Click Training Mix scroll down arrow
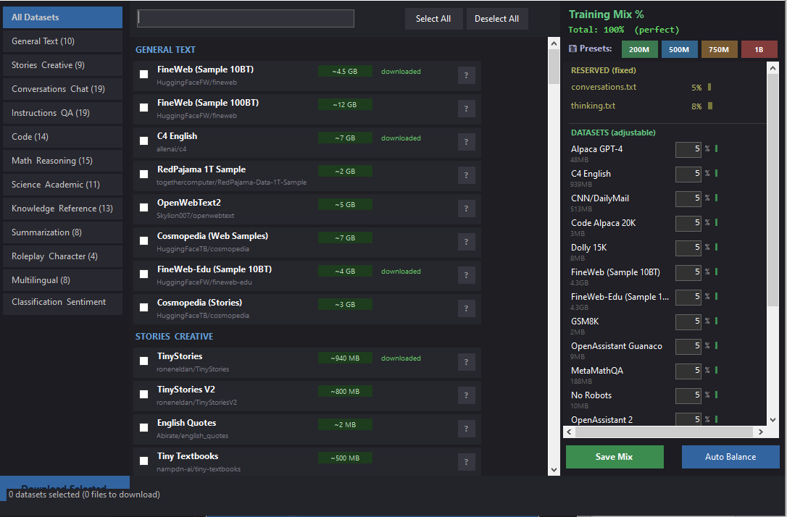787x517 pixels. 773,420
